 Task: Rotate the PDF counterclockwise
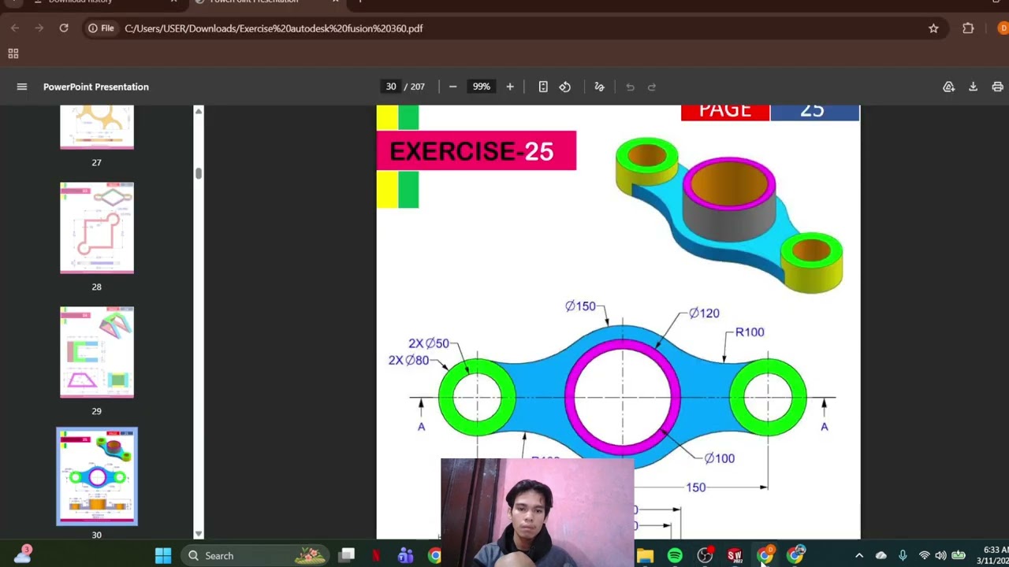pos(565,87)
